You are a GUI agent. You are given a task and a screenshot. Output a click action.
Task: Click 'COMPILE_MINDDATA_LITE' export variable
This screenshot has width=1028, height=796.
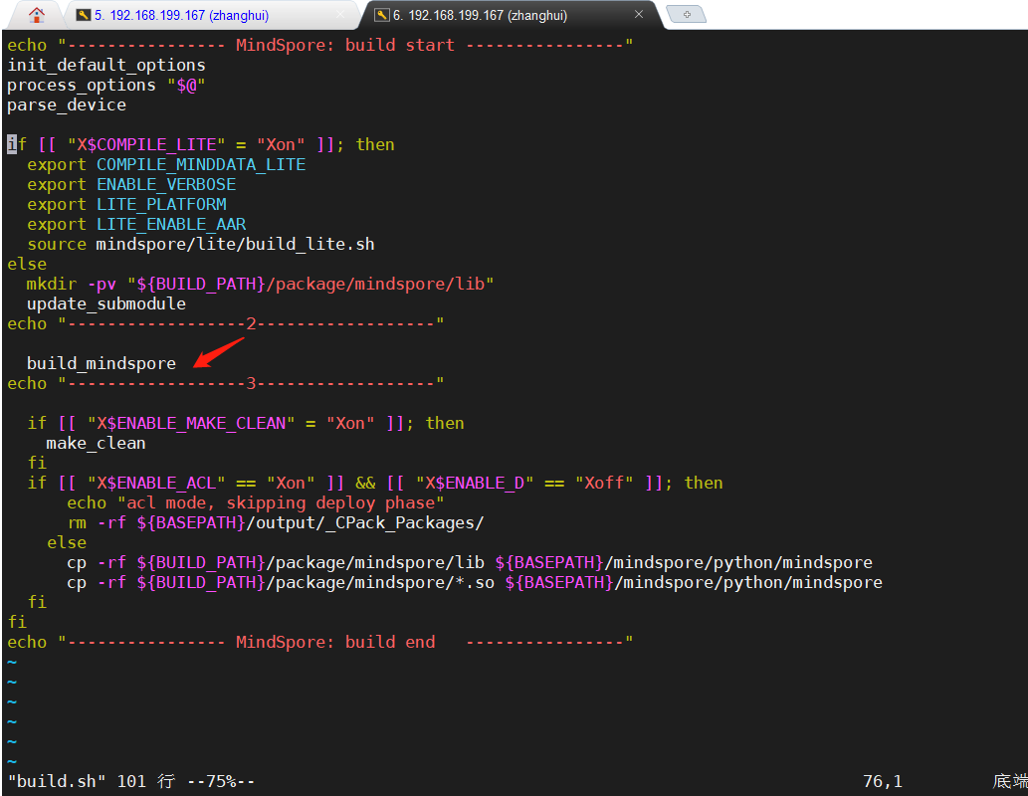click(201, 164)
